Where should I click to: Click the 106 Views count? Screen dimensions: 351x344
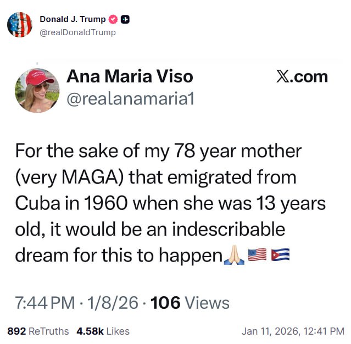click(x=190, y=302)
